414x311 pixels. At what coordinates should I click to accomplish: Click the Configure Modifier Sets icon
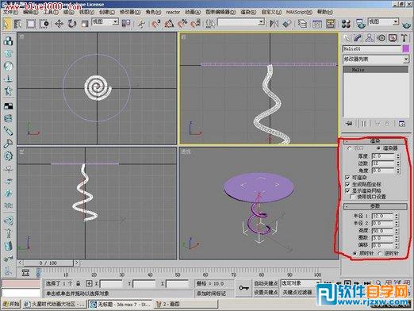click(x=402, y=124)
